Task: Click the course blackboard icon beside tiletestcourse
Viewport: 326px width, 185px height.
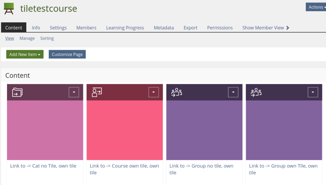Action: 9,8
